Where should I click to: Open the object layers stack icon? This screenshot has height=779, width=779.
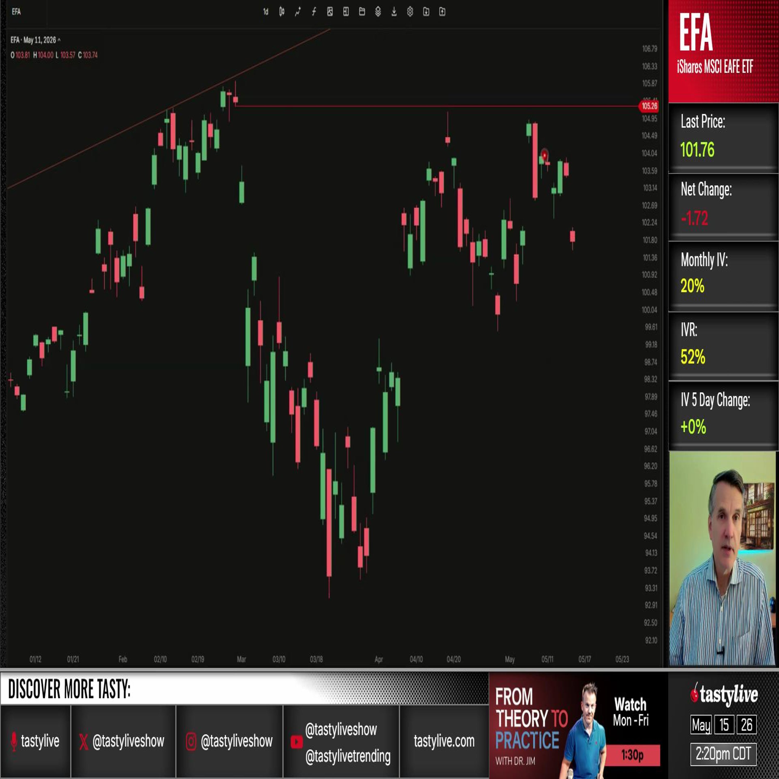coord(378,12)
